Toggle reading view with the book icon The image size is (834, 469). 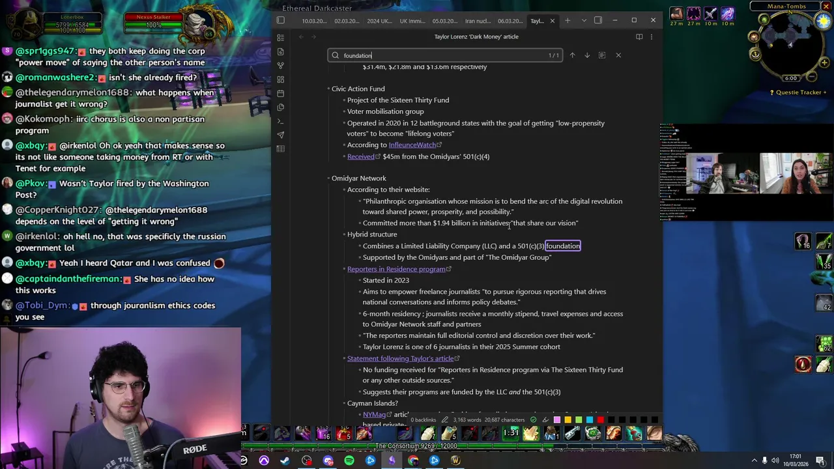click(639, 36)
